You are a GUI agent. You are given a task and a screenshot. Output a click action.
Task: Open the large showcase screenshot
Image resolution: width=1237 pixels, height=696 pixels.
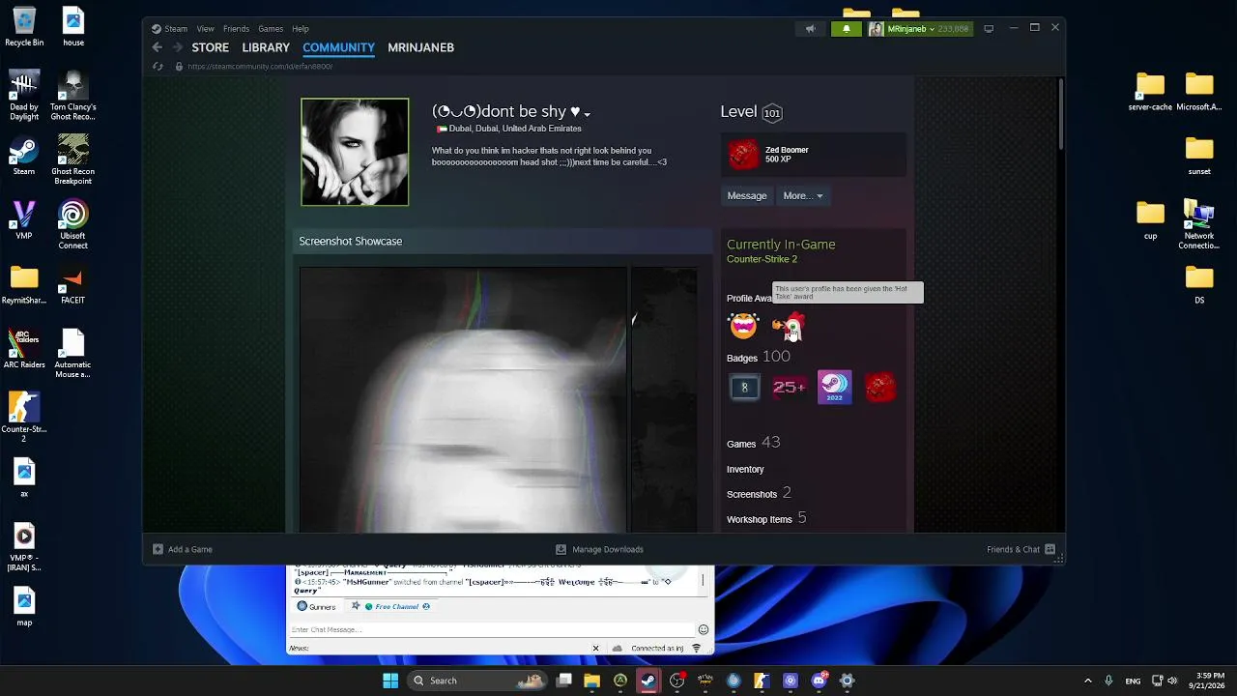tap(463, 399)
